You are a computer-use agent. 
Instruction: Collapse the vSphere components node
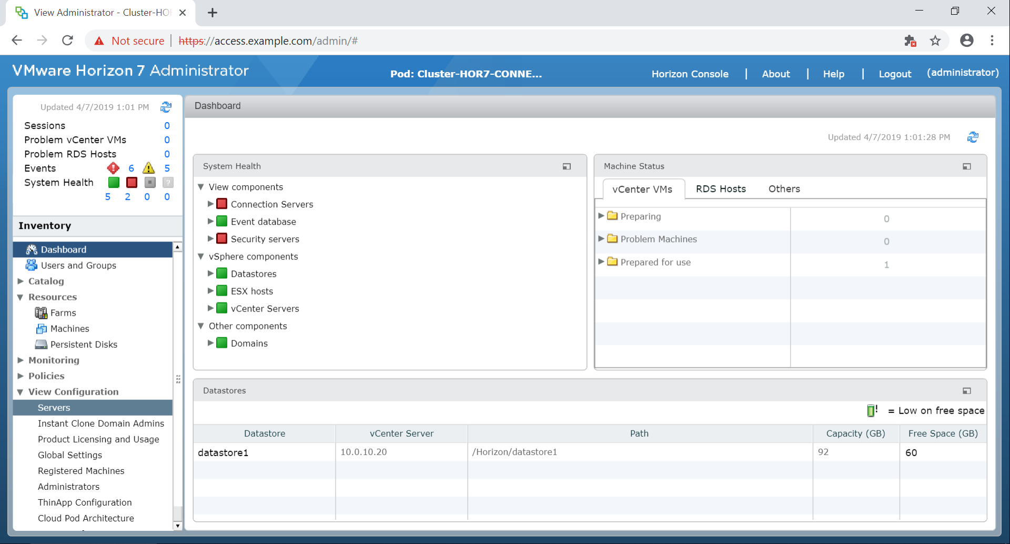pos(200,256)
